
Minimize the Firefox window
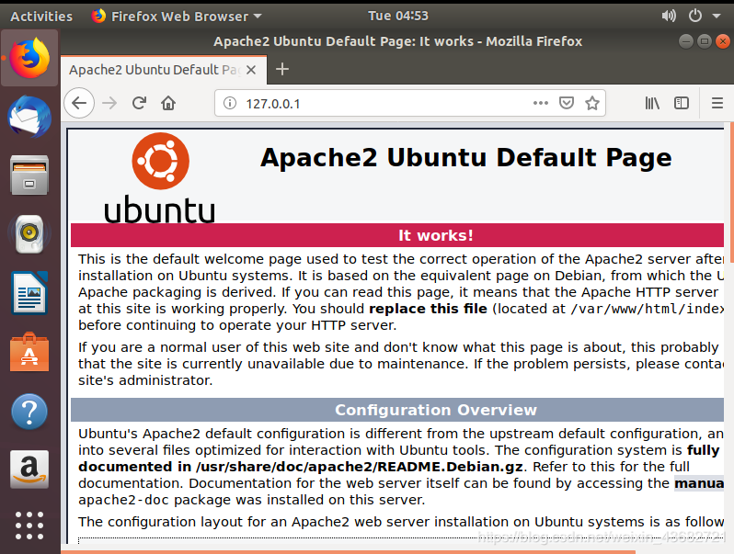pos(686,41)
